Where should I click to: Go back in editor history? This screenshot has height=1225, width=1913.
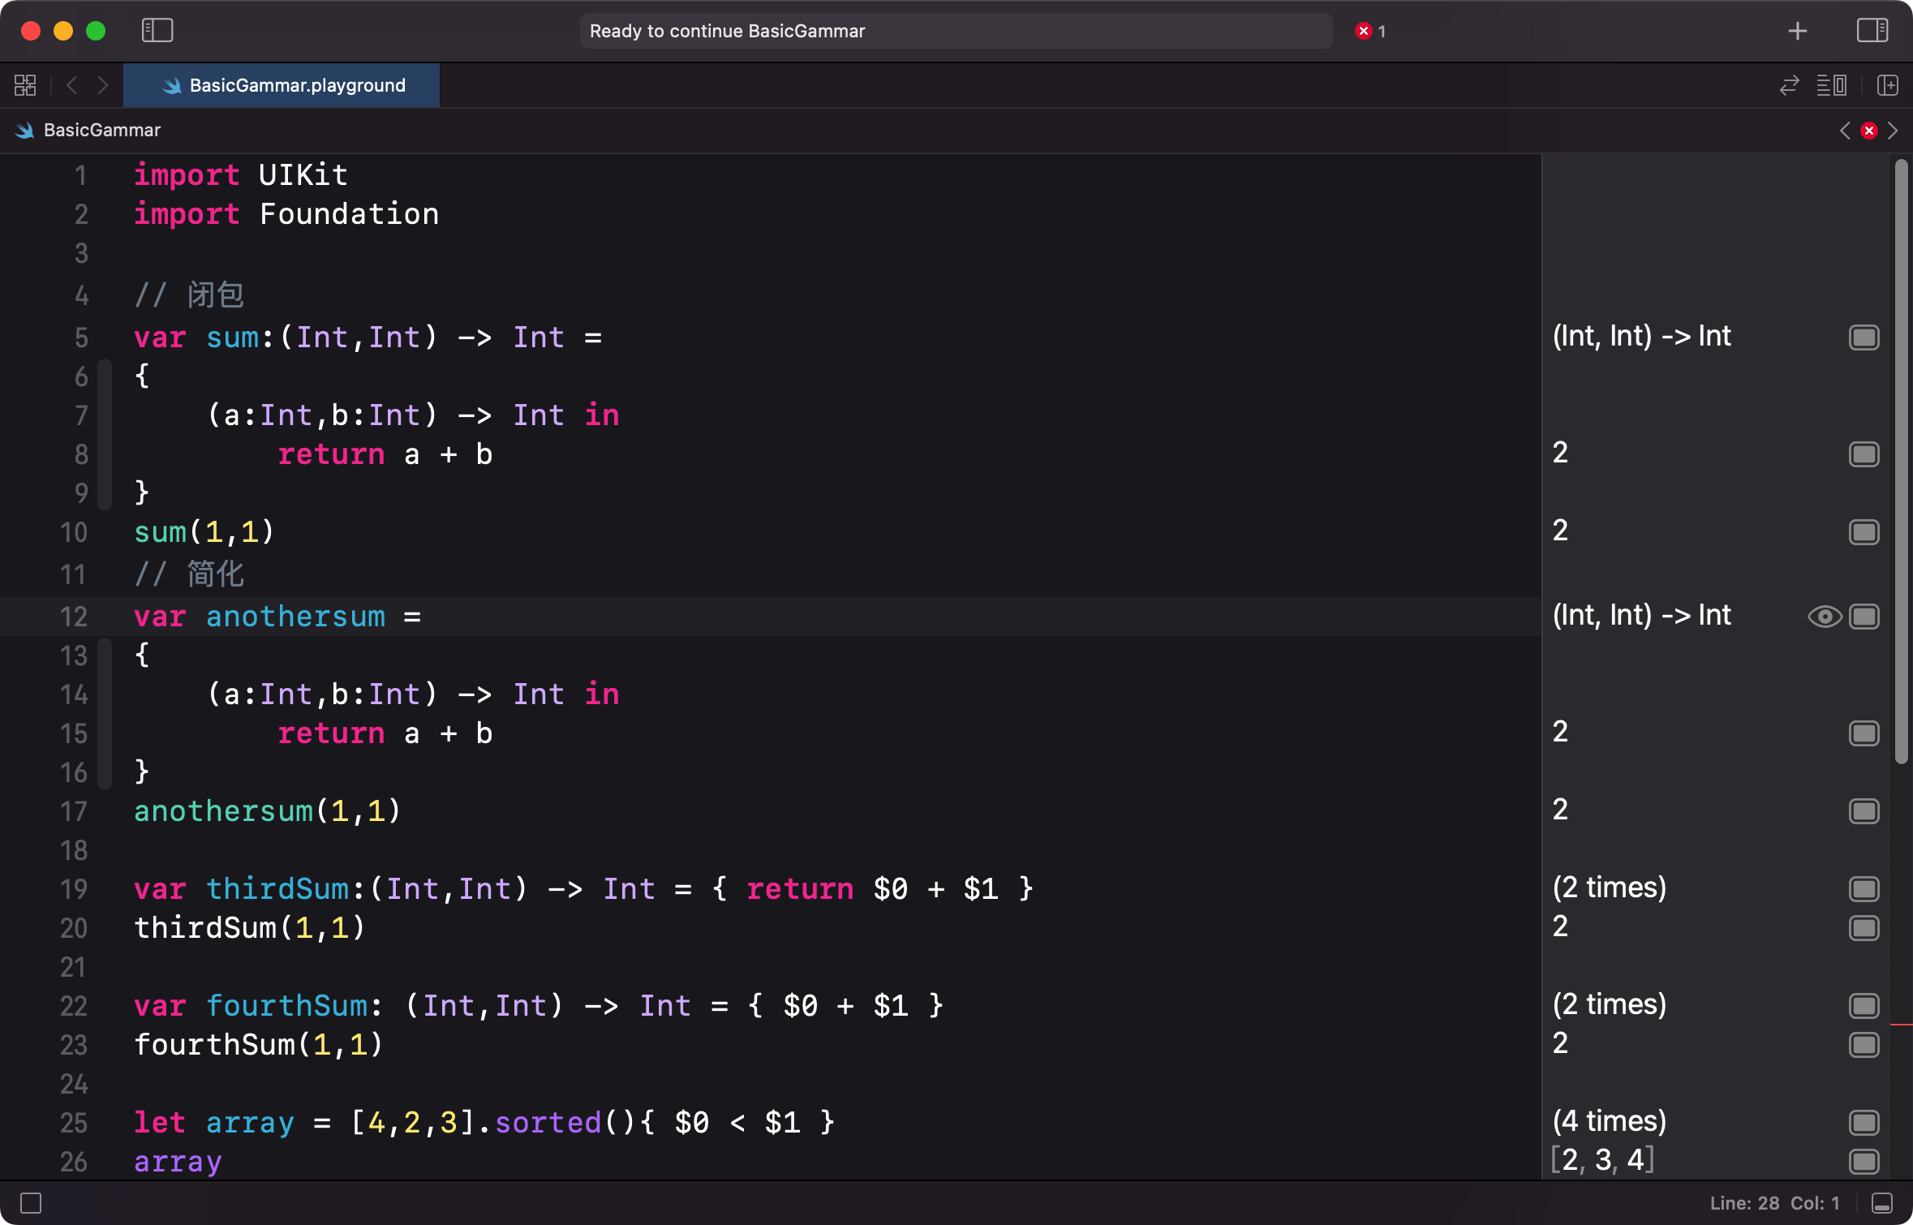click(72, 85)
